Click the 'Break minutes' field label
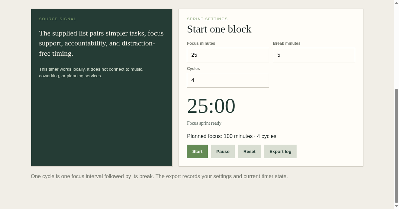 click(x=287, y=43)
